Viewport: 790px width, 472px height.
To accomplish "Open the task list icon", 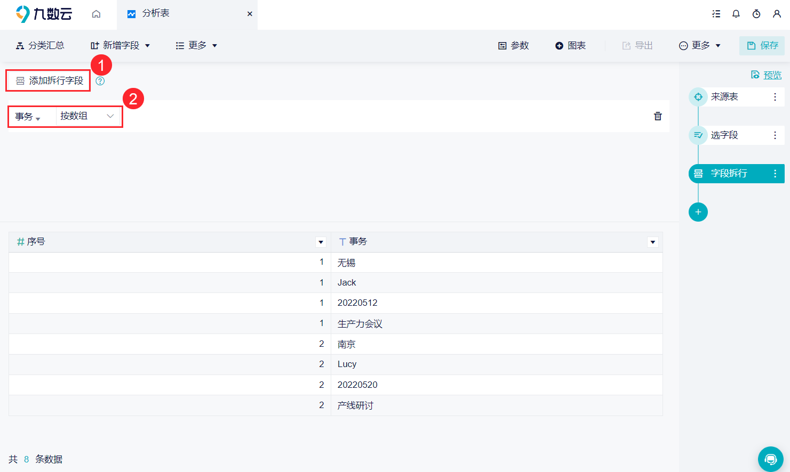I will tap(716, 14).
